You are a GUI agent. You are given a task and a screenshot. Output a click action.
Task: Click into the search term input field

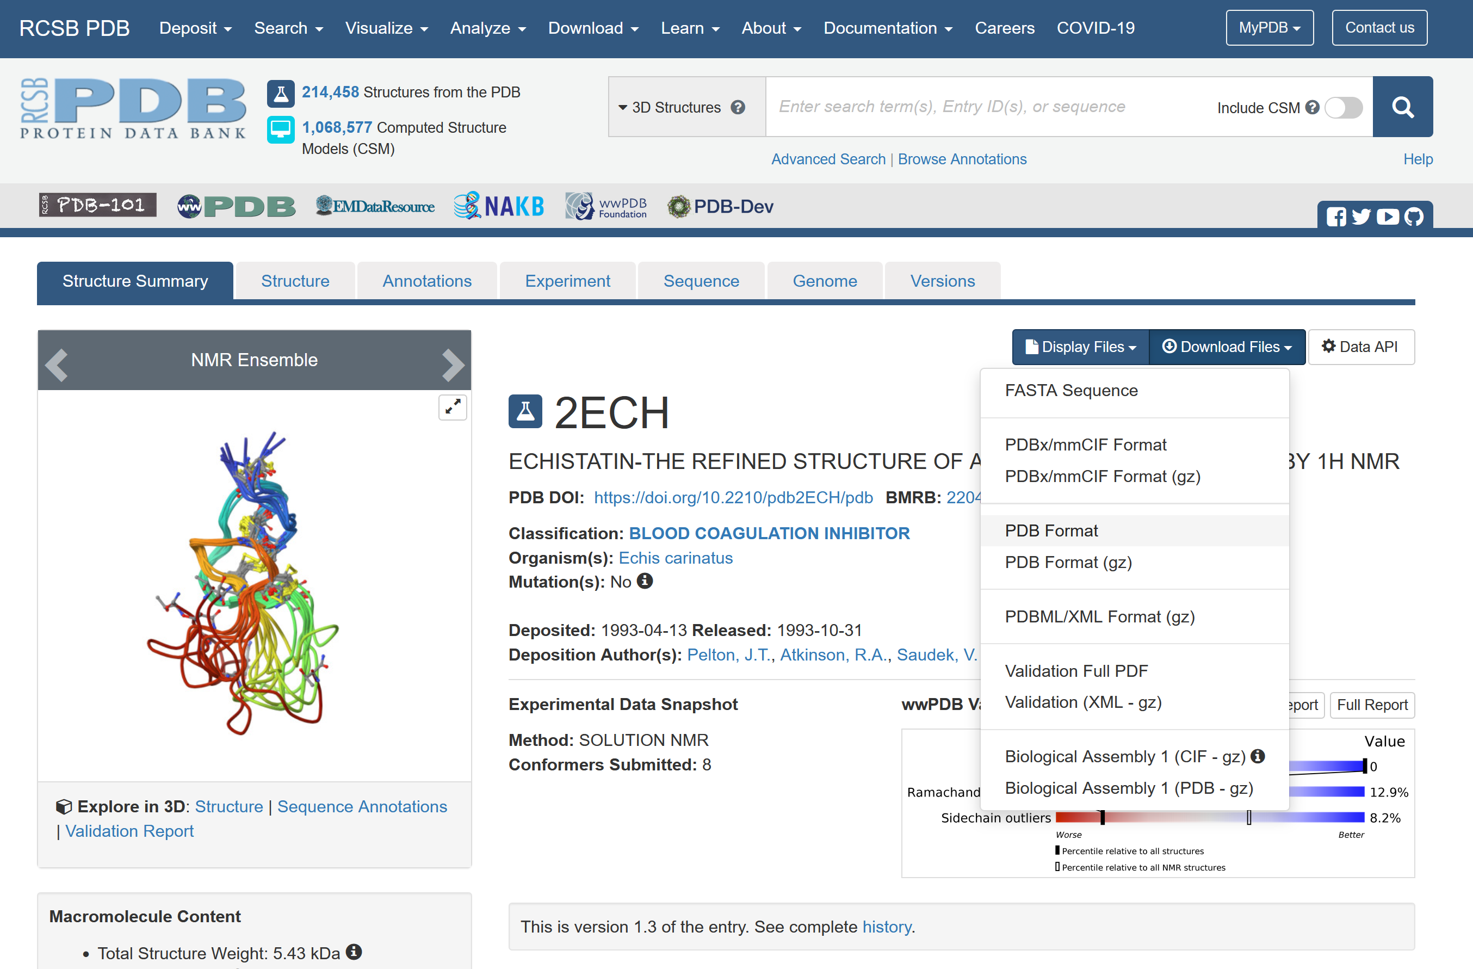pos(984,107)
